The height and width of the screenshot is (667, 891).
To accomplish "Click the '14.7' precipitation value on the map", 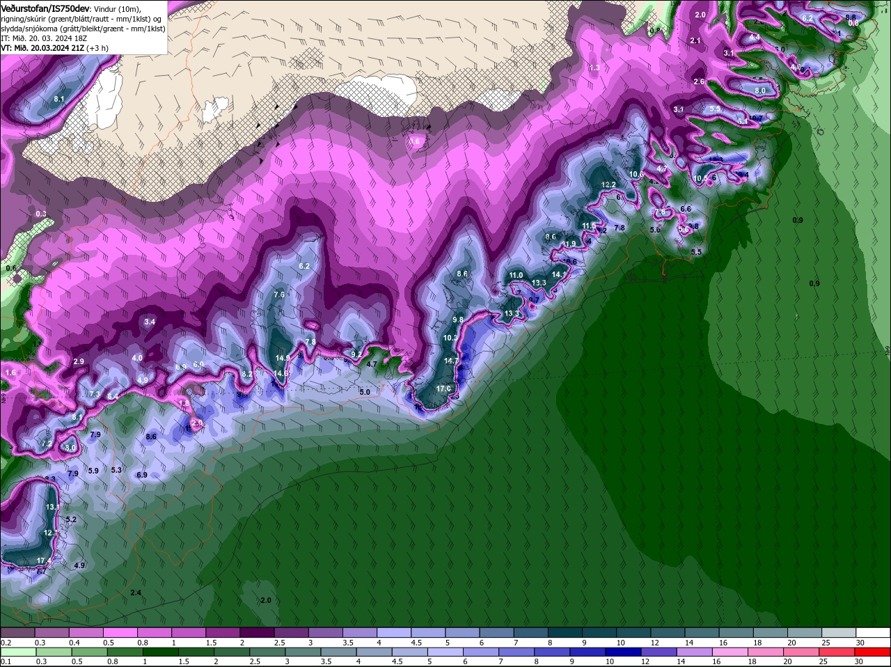I will pyautogui.click(x=451, y=361).
